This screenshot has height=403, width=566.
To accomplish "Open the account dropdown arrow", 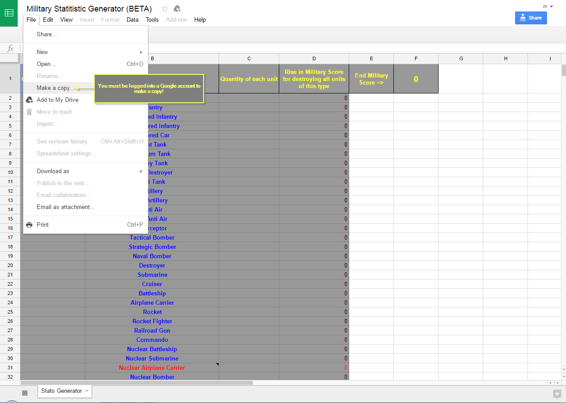I will tap(551, 7).
